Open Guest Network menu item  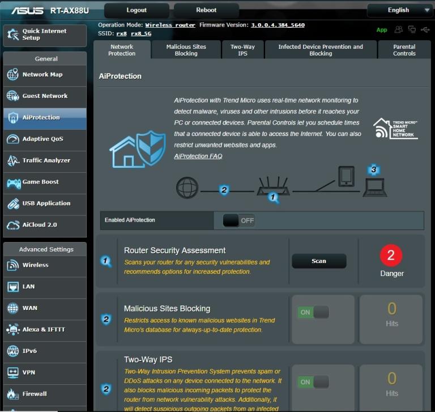[x=45, y=96]
